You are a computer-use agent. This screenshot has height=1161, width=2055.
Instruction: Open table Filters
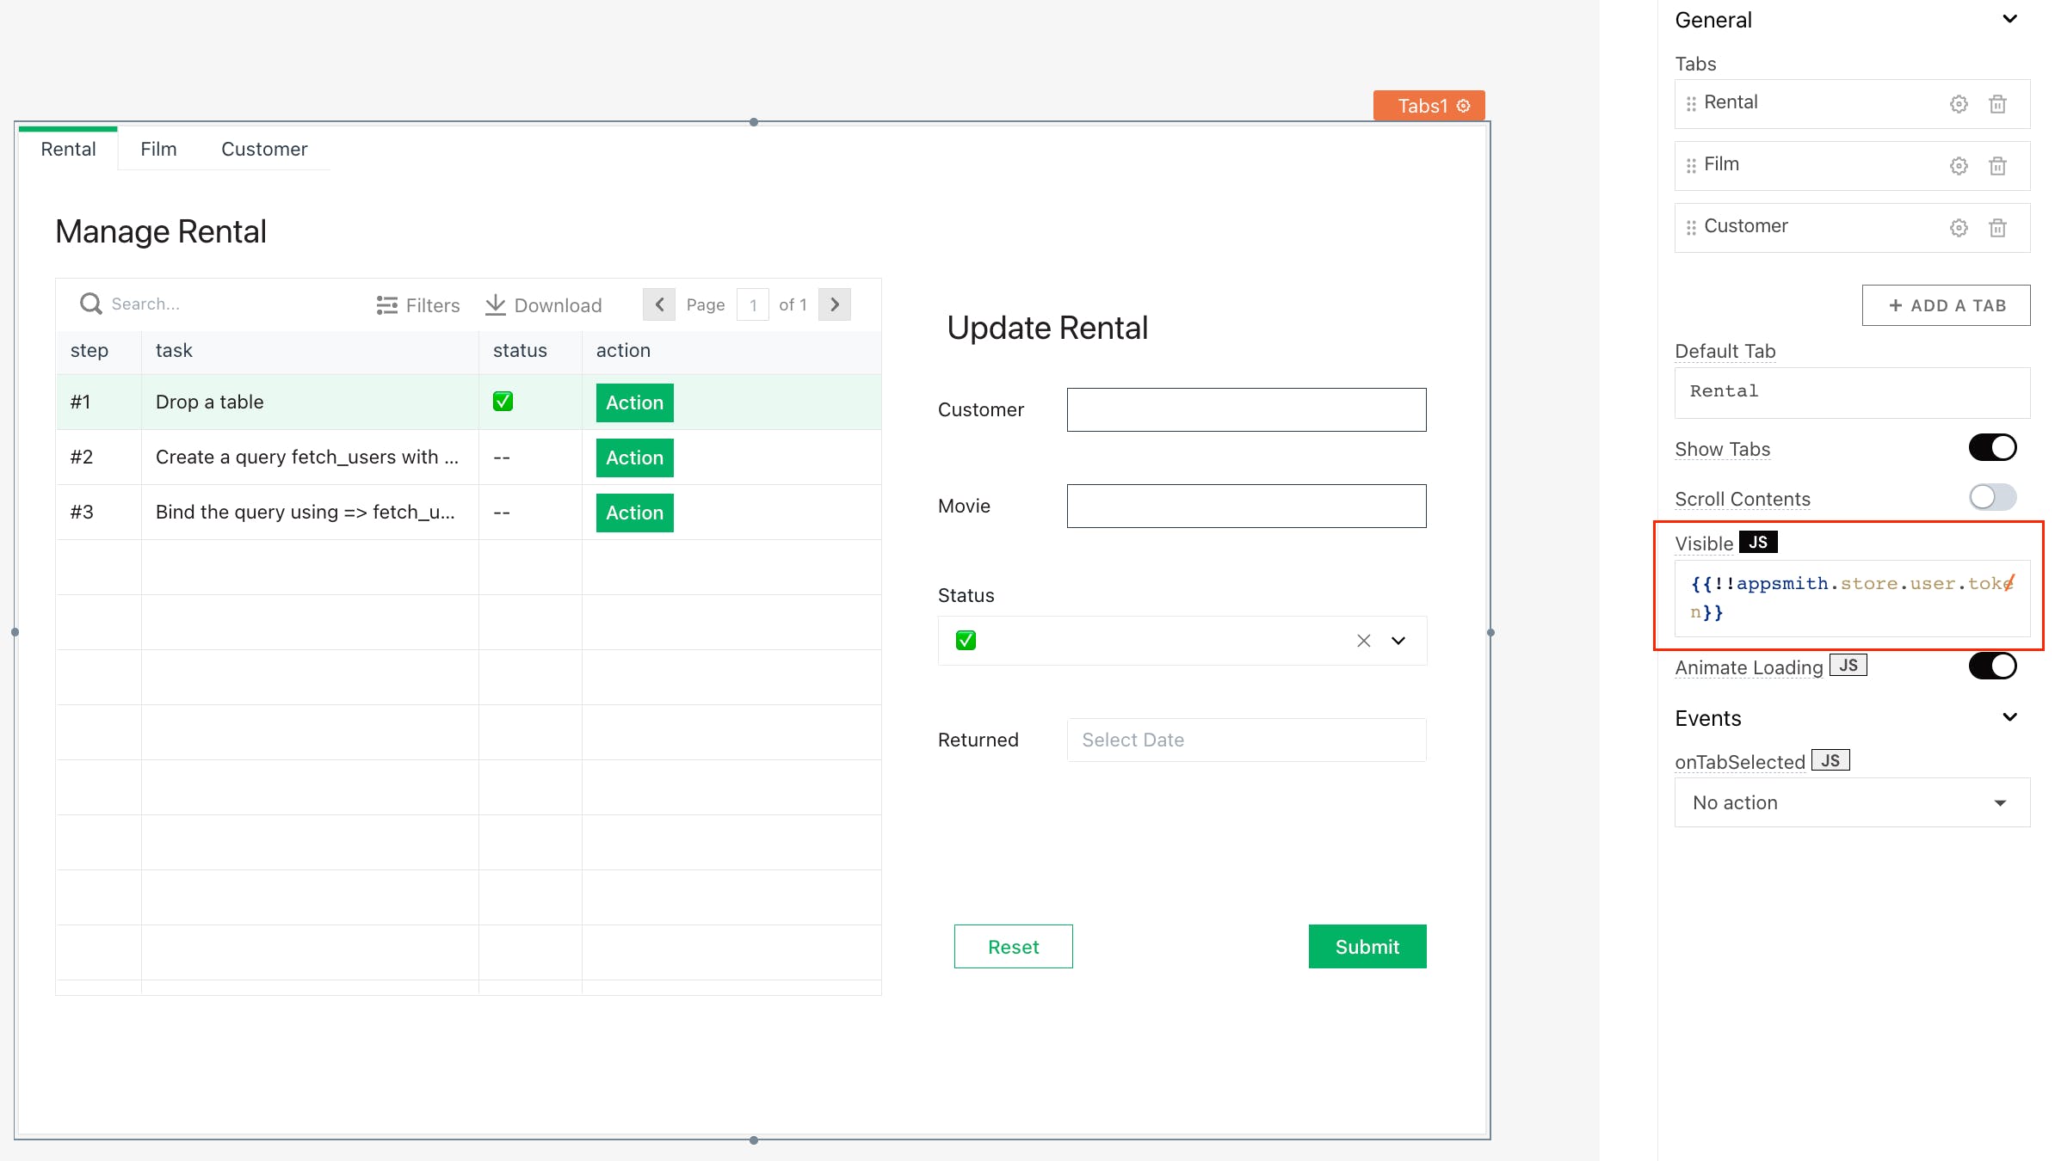(x=418, y=305)
